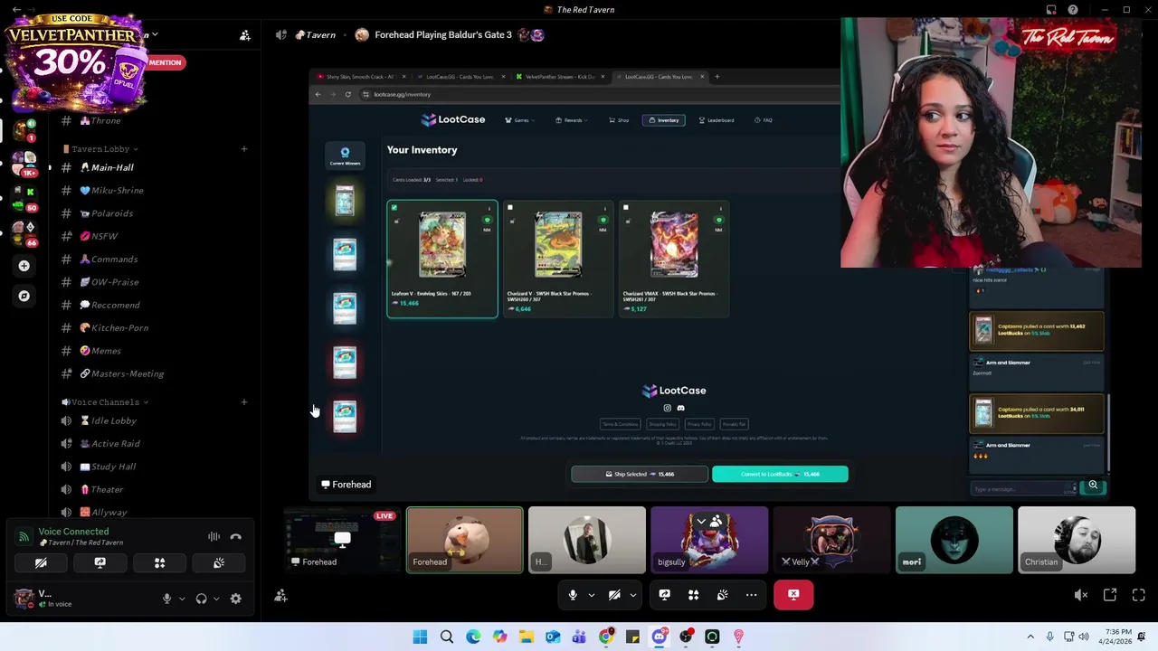This screenshot has height=651, width=1158.
Task: Select Christian's video tile
Action: point(1077,540)
